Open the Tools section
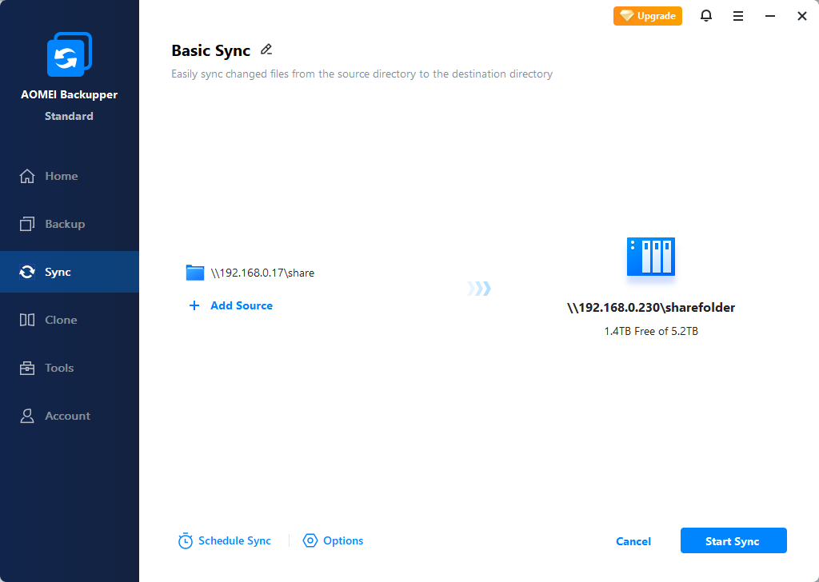This screenshot has height=582, width=819. 59,368
